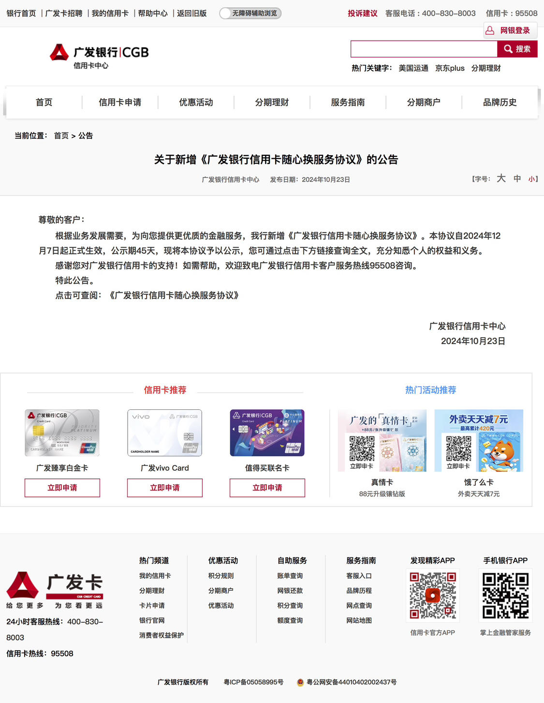Open footer link 品牌历程
This screenshot has height=703, width=544.
click(x=359, y=591)
